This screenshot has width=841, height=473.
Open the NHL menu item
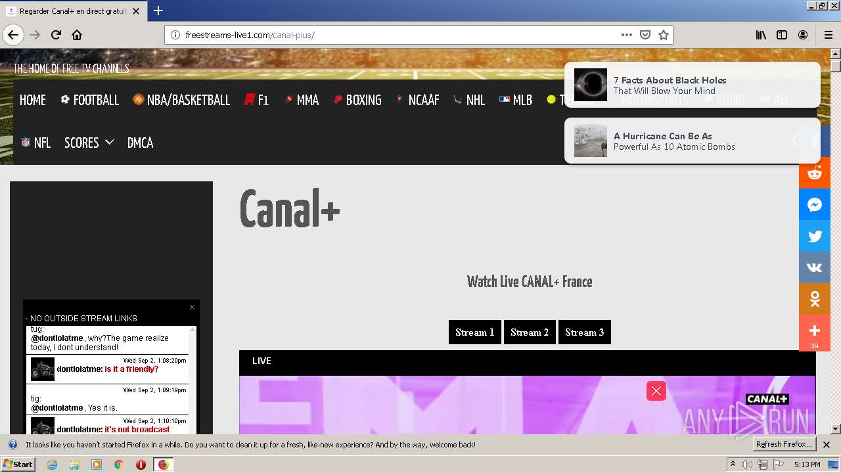point(469,100)
